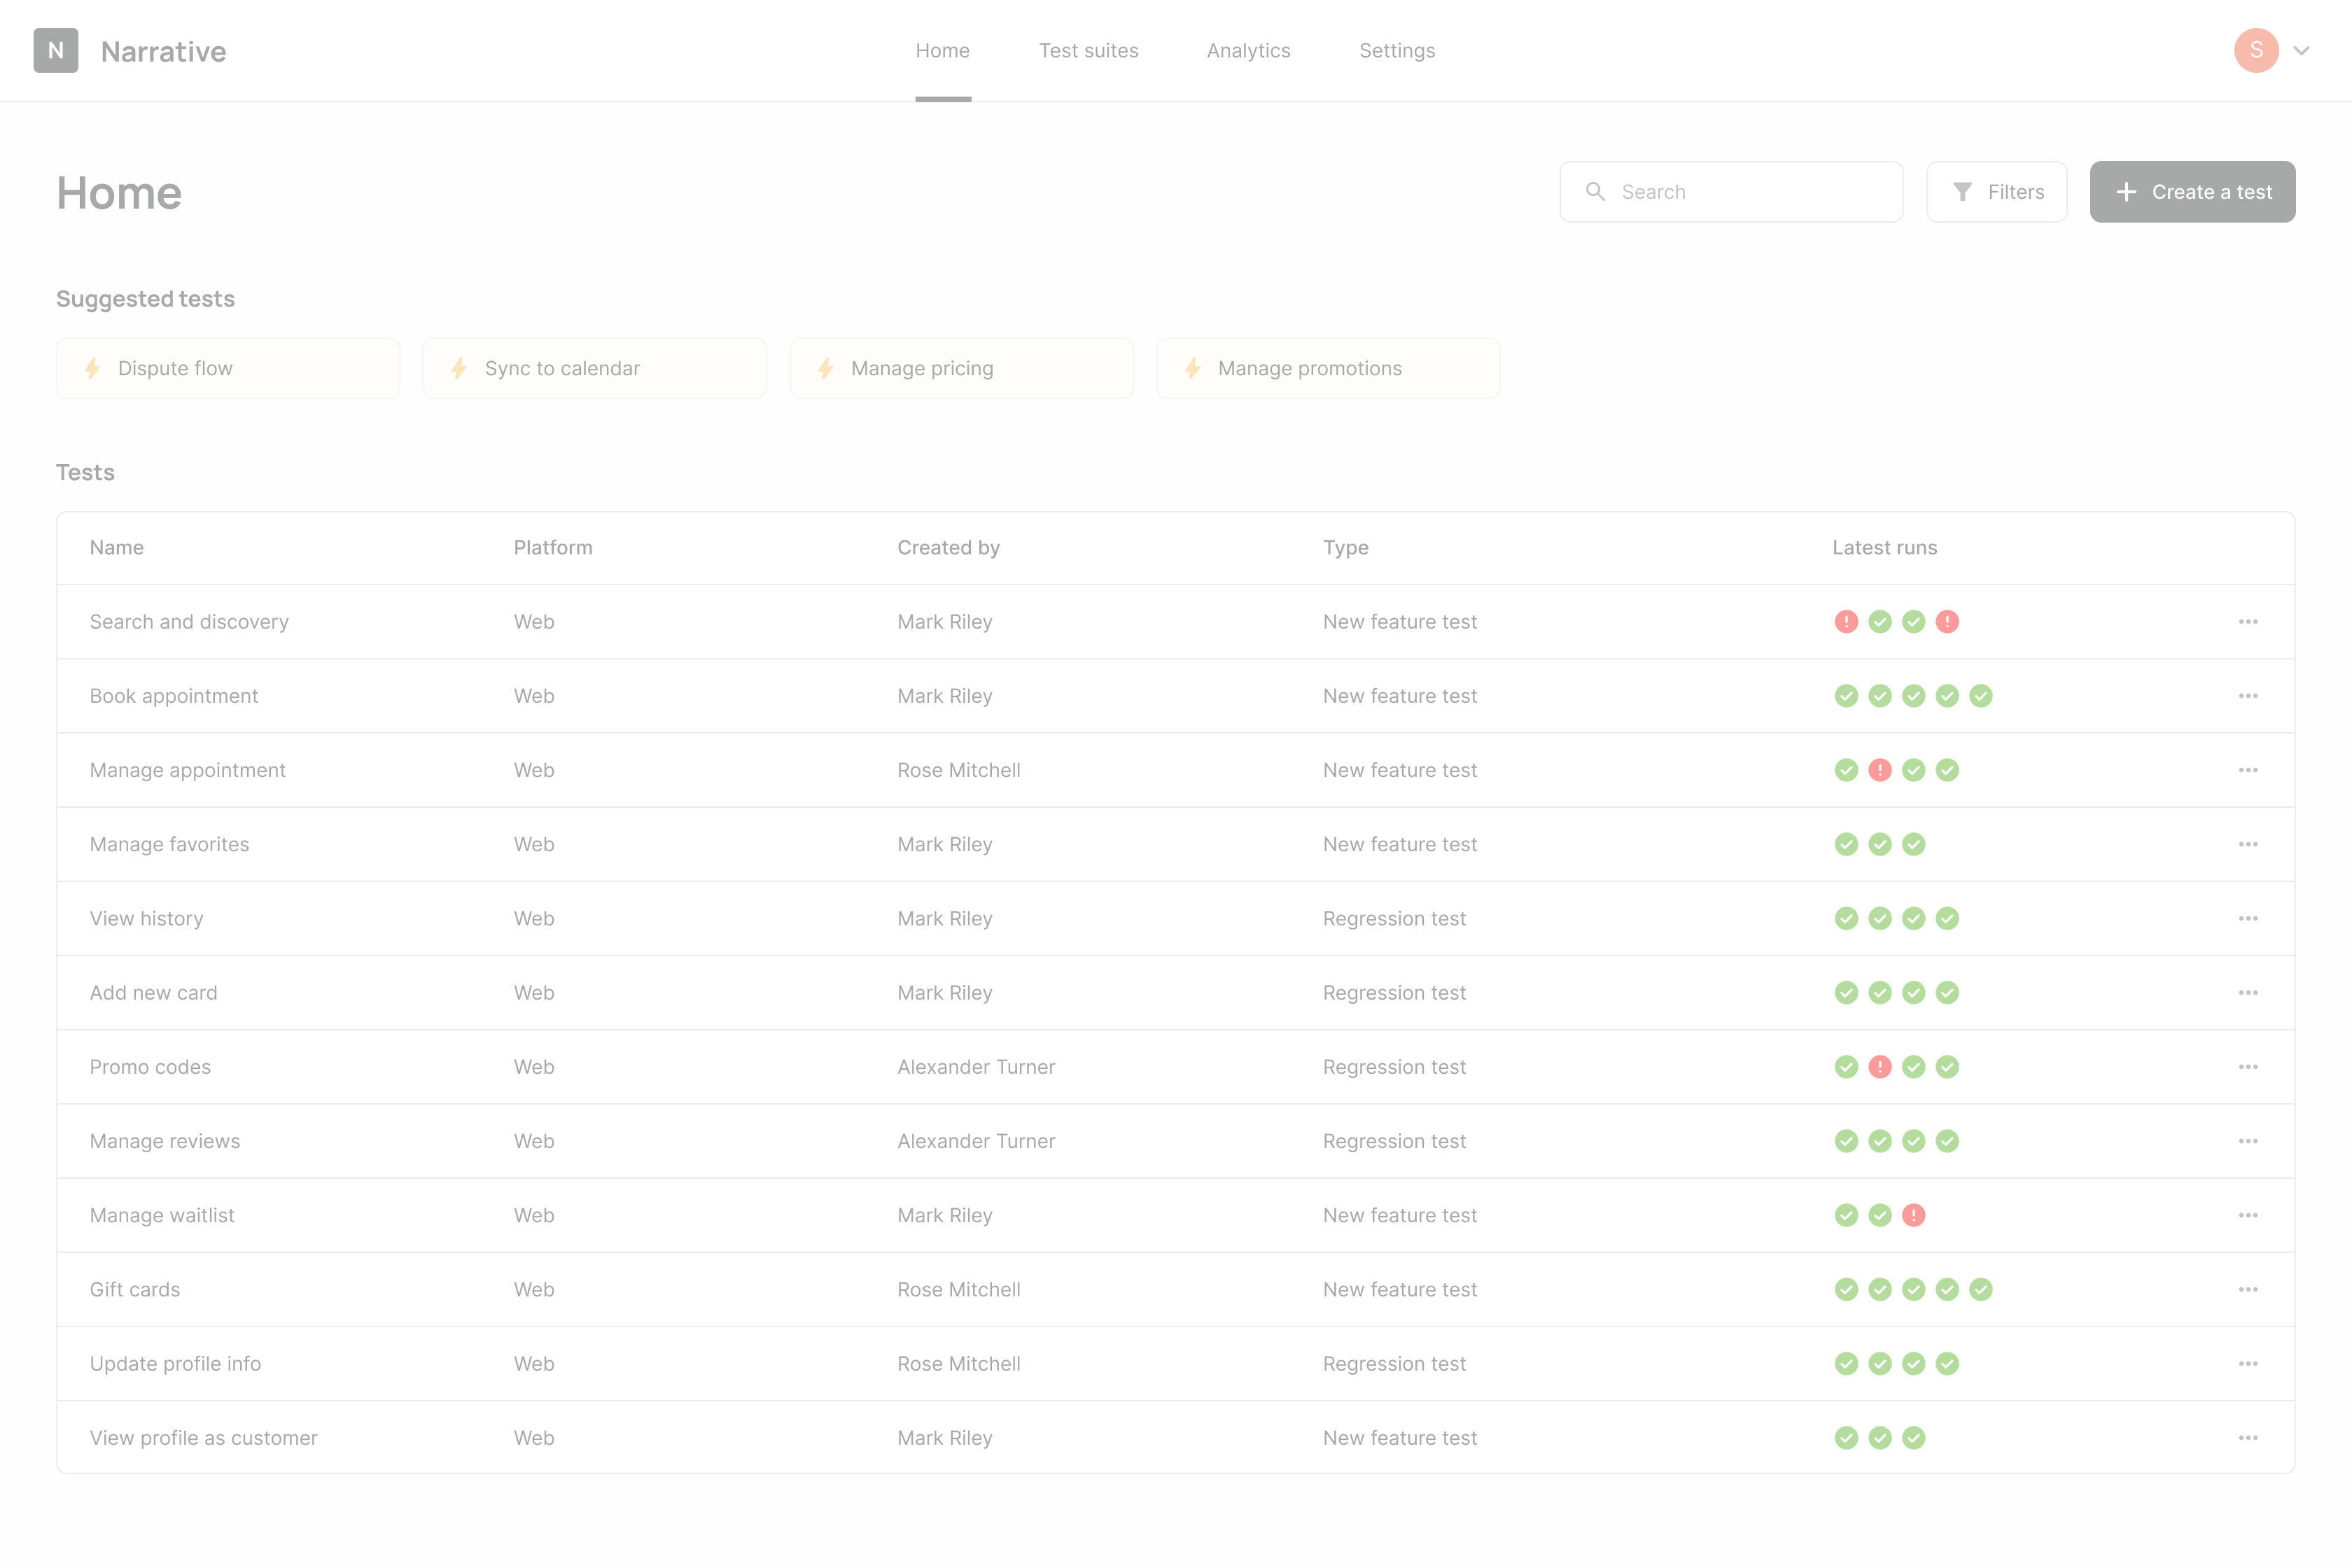Click the failed run icon in Manage appointment row
The image size is (2352, 1568).
[1880, 770]
